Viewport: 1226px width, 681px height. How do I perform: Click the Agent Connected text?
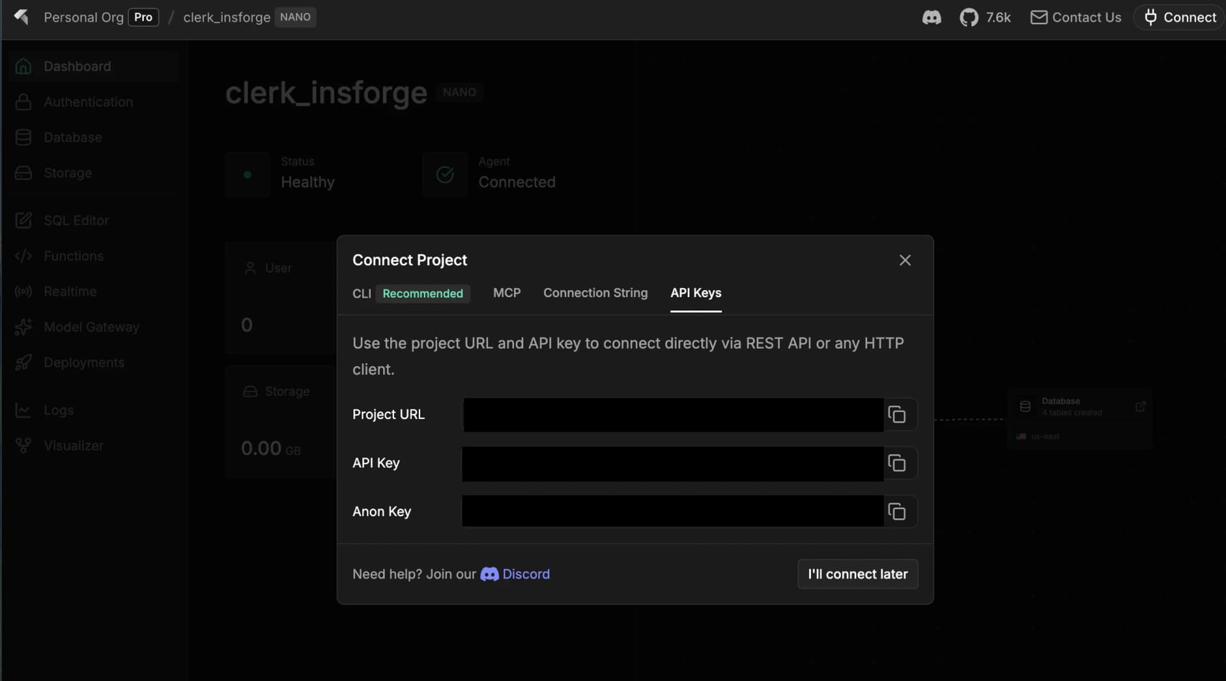(x=517, y=182)
